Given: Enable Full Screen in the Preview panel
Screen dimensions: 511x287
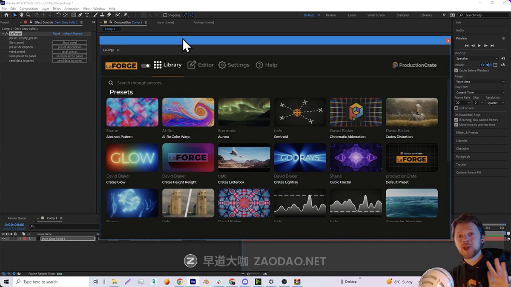Looking at the screenshot, I should pos(456,108).
